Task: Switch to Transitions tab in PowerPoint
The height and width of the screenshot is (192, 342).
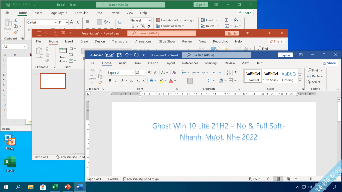Action: (120, 41)
